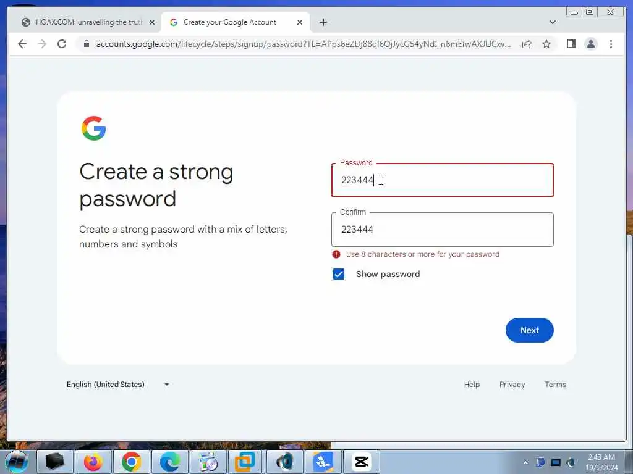Open a new tab with plus icon

(x=323, y=22)
